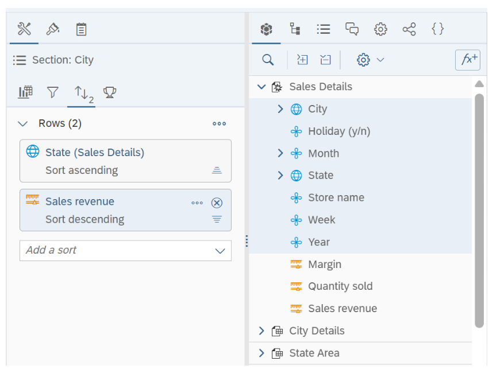489x369 pixels.
Task: Open Sales revenue sort options menu
Action: [x=197, y=203]
